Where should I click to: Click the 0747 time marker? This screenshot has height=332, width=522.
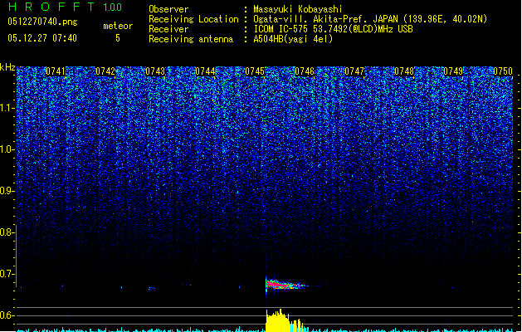click(x=354, y=71)
